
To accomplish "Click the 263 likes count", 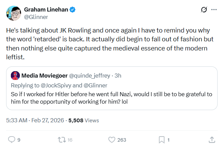I will [122, 140].
